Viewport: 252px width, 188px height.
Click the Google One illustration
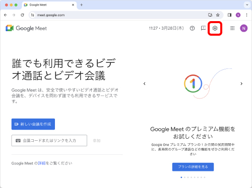pos(208,83)
